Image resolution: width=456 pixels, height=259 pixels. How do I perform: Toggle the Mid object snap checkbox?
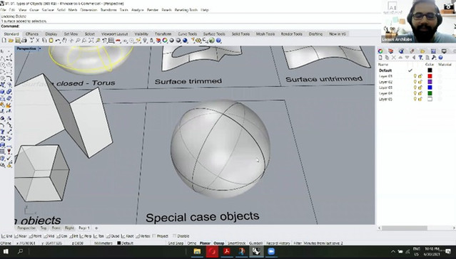46,236
